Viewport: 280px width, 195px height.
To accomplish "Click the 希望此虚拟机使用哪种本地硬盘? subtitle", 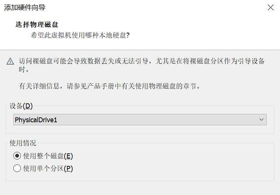I will click(x=80, y=35).
